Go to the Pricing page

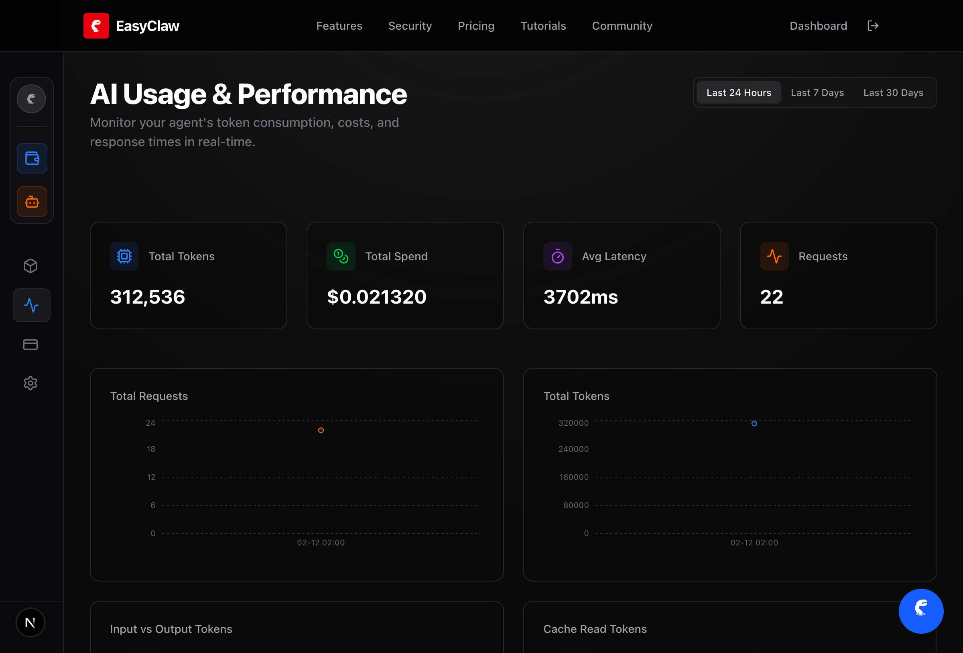click(476, 26)
